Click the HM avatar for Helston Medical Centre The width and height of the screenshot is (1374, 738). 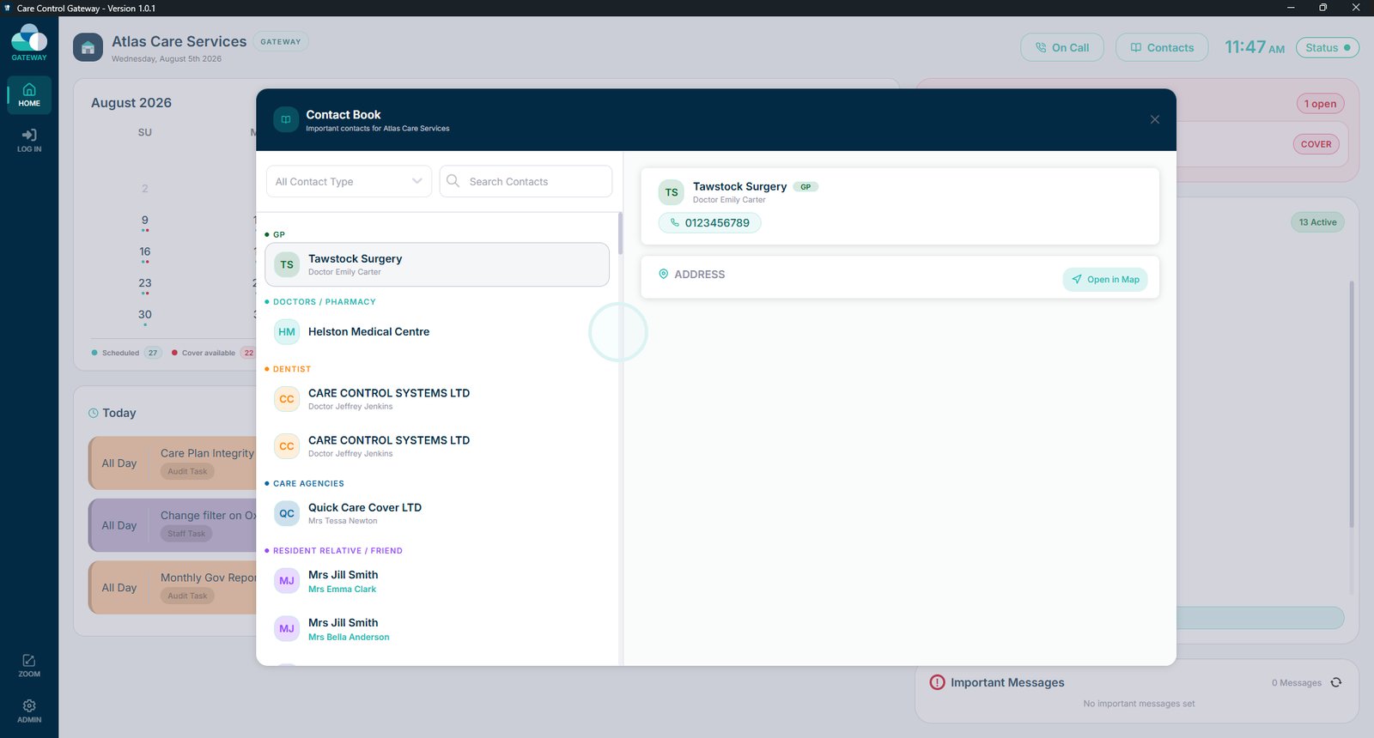tap(287, 332)
